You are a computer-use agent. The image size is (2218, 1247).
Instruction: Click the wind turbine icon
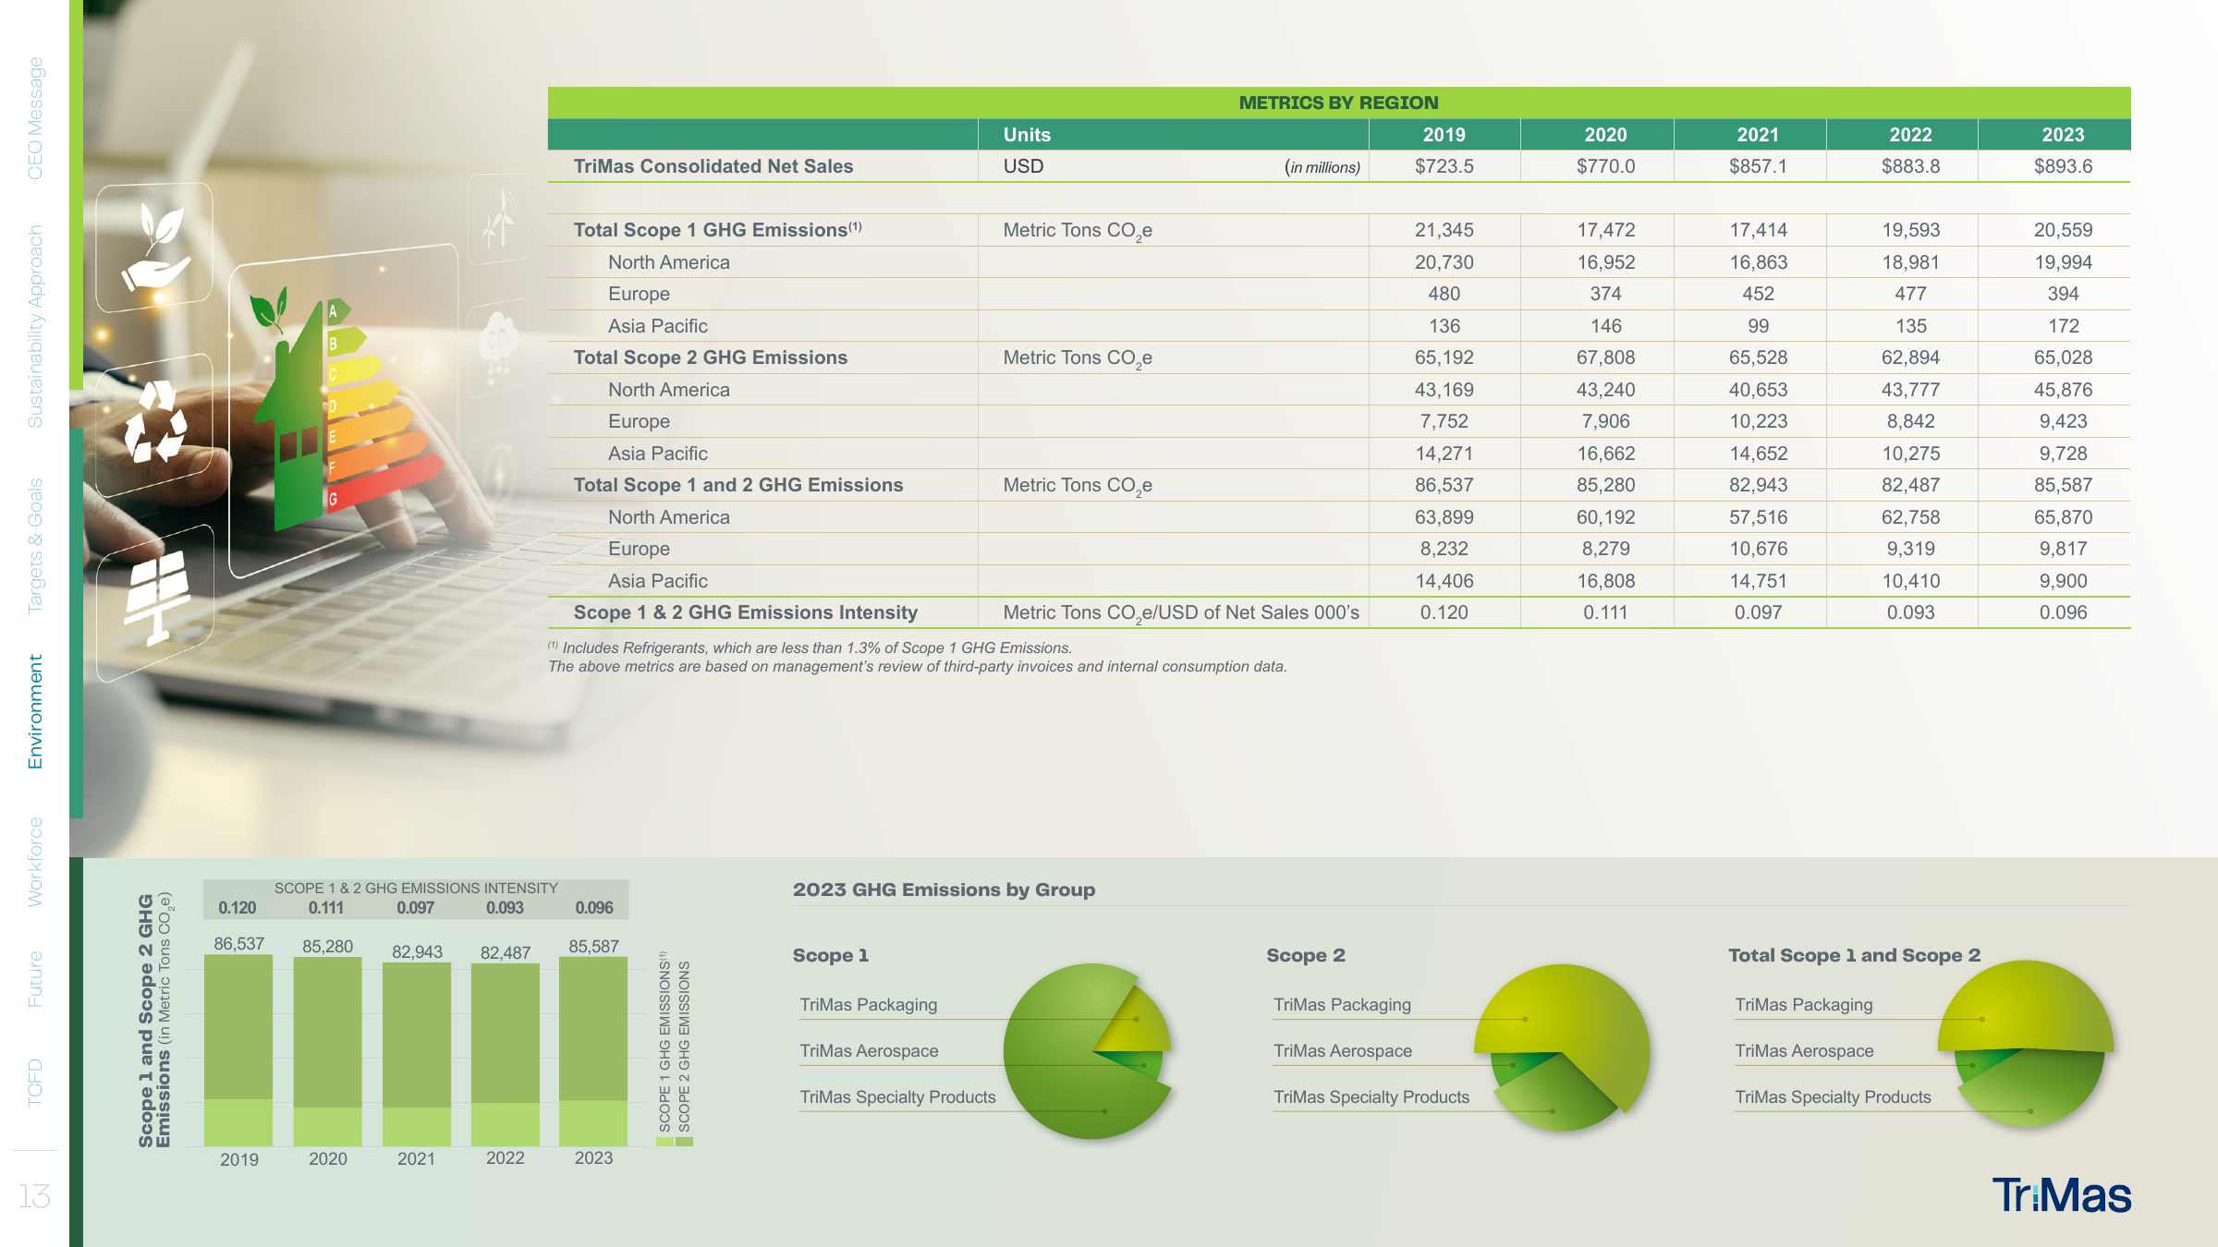[x=499, y=220]
